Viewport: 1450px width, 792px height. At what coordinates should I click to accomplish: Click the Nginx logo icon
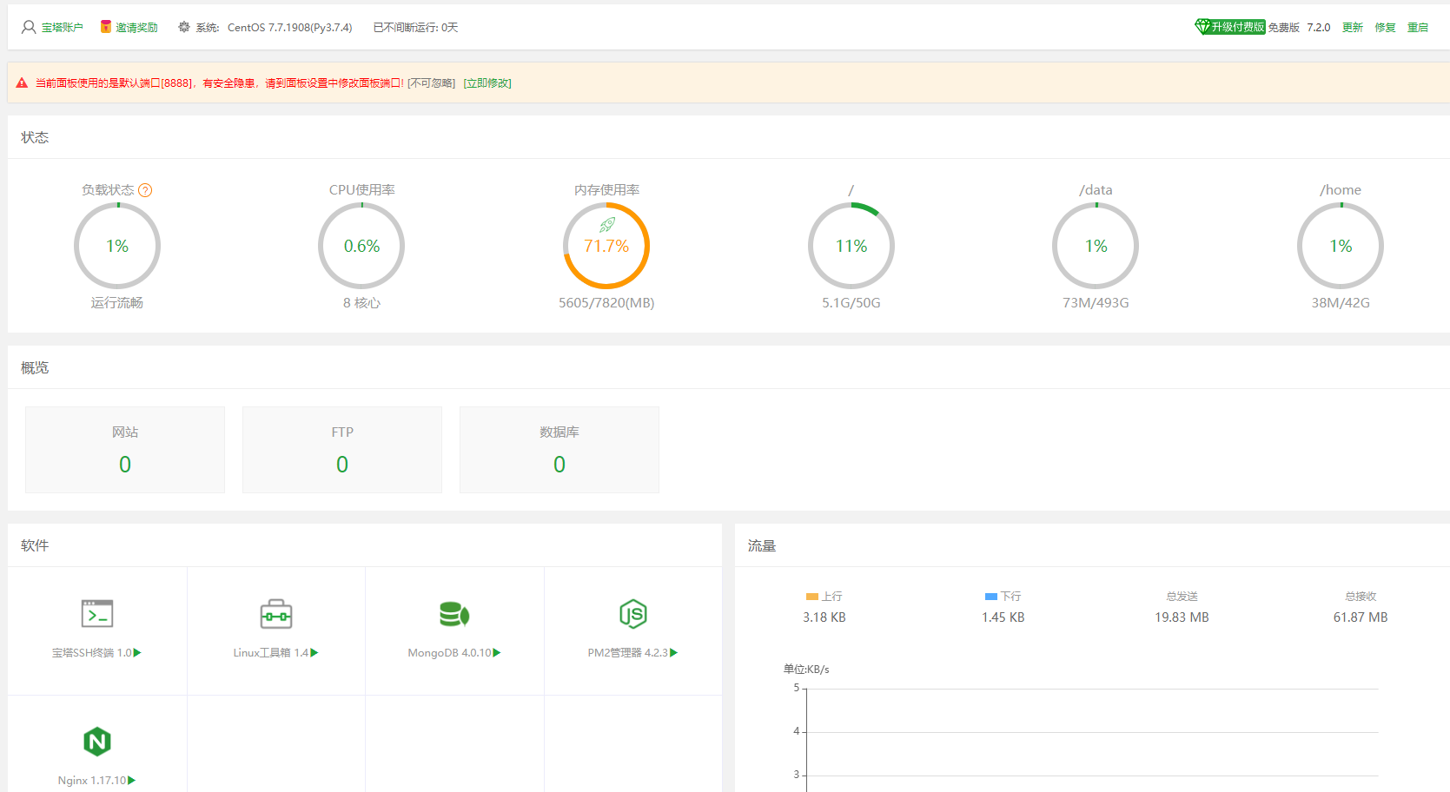97,742
